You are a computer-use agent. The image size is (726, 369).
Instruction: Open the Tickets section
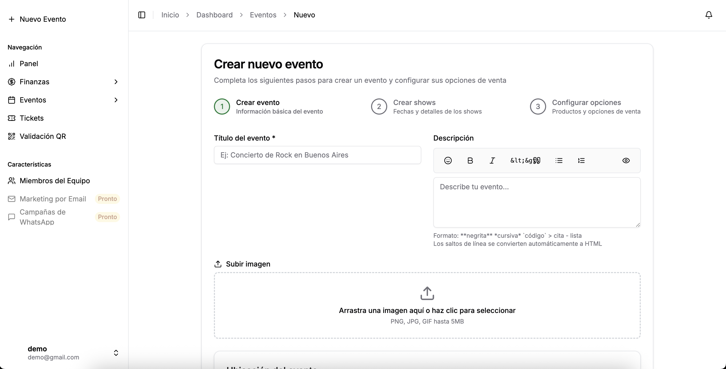(x=64, y=118)
